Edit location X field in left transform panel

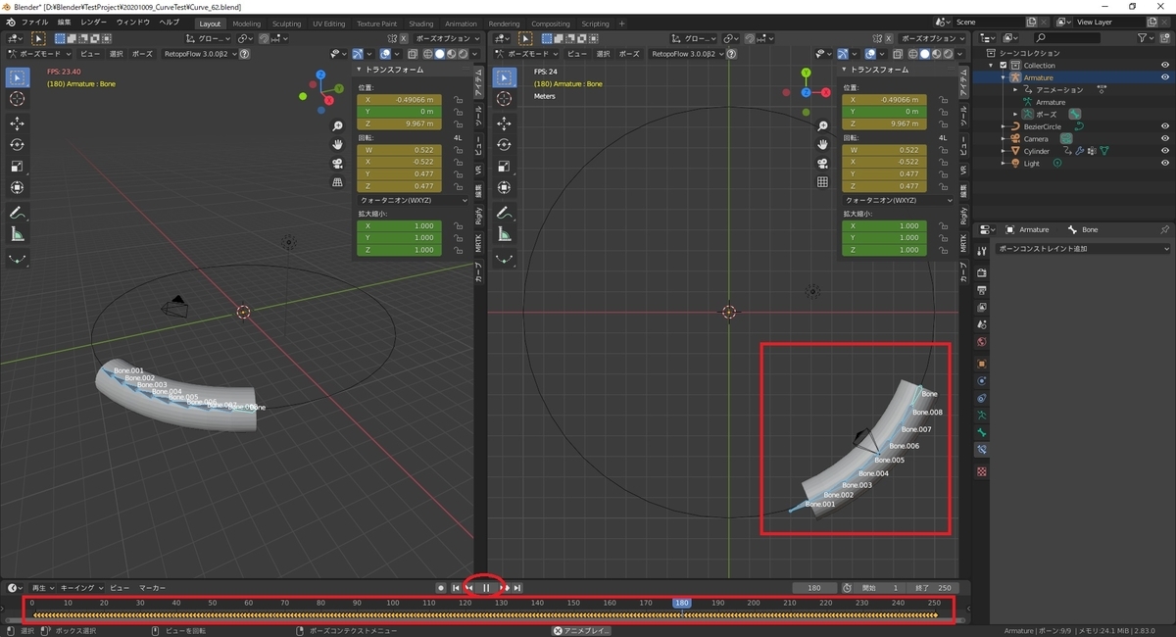pos(399,100)
